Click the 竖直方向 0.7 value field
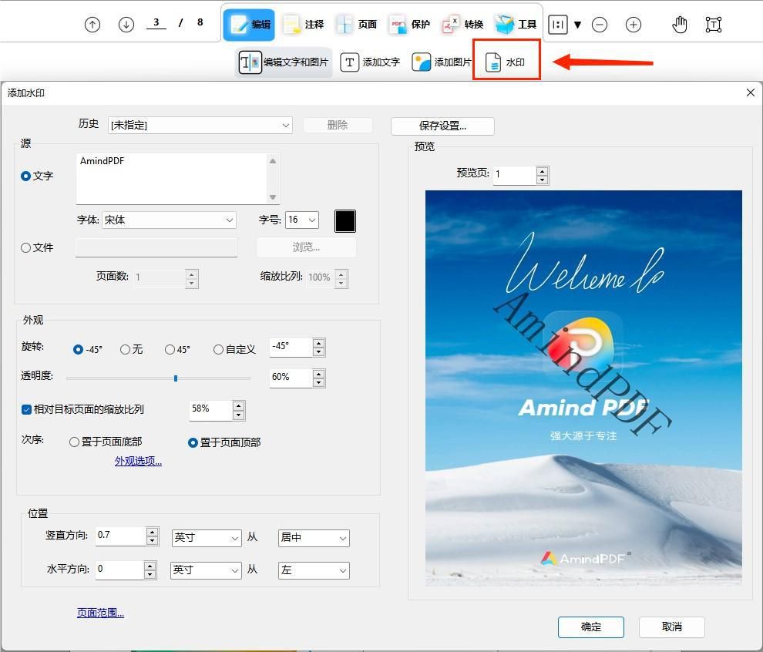Screen dimensions: 763x652 click(121, 536)
